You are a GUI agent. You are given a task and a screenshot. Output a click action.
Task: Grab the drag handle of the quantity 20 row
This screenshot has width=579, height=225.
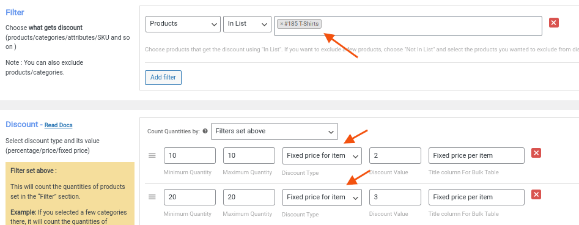(152, 197)
